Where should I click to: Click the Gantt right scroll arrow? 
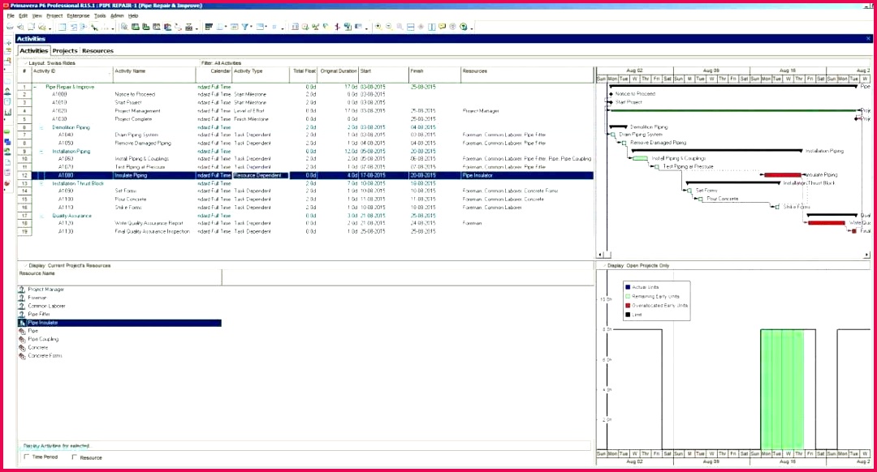pos(867,255)
